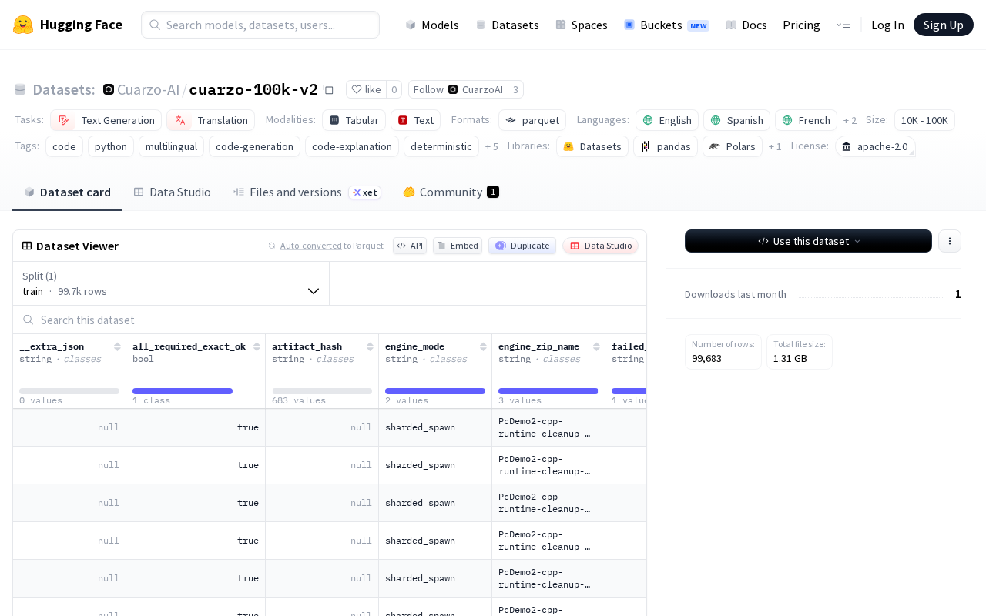
Task: Click the multilingual tag
Action: point(171,146)
